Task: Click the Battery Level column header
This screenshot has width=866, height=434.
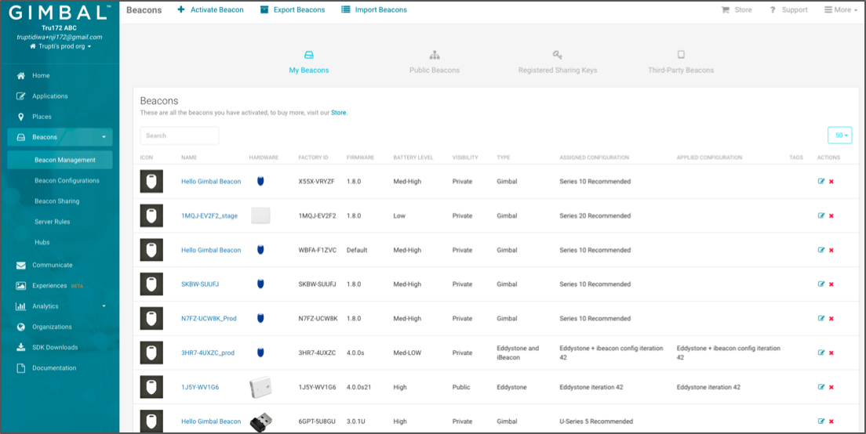Action: tap(413, 157)
